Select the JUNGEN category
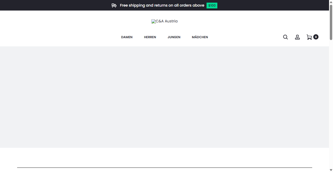This screenshot has height=172, width=333. 174,37
